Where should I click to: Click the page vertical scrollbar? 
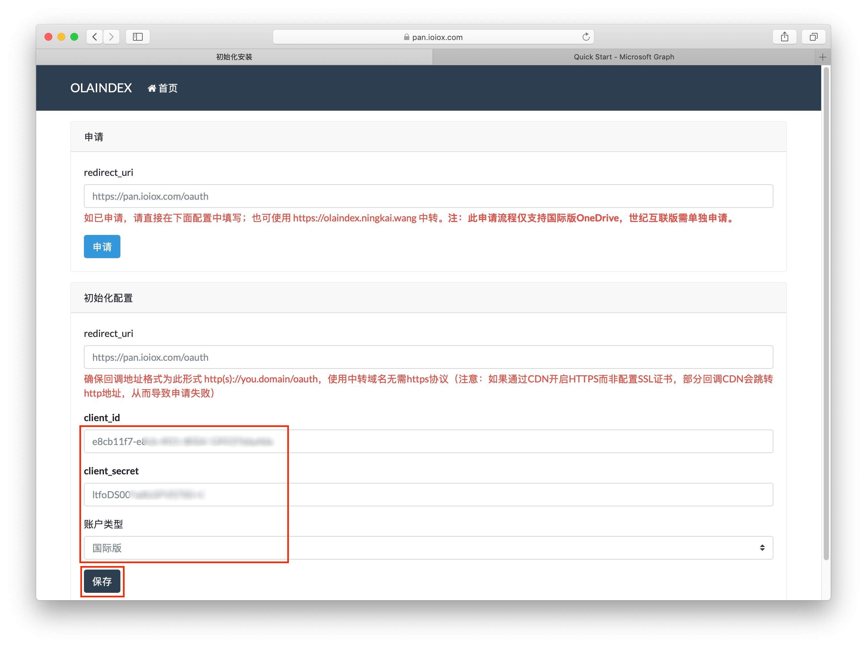pyautogui.click(x=826, y=313)
